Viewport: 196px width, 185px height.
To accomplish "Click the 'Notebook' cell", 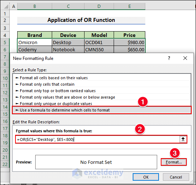I will click(x=68, y=49).
